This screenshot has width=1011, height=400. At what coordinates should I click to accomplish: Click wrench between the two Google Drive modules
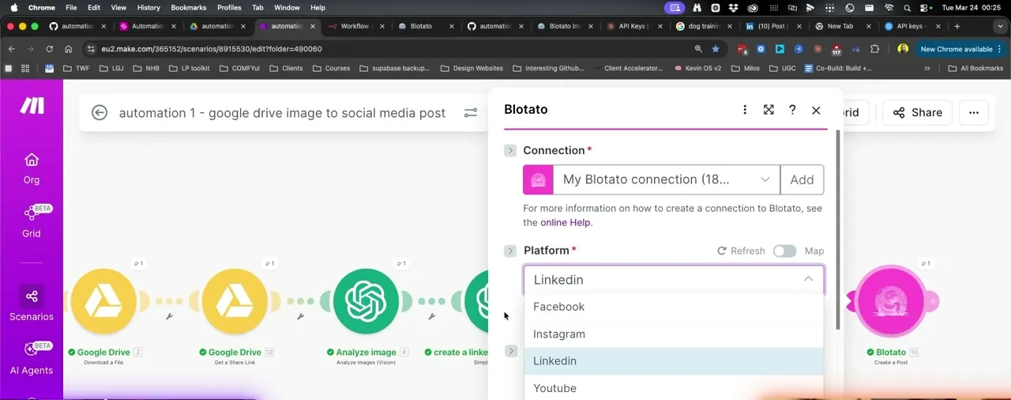[169, 317]
